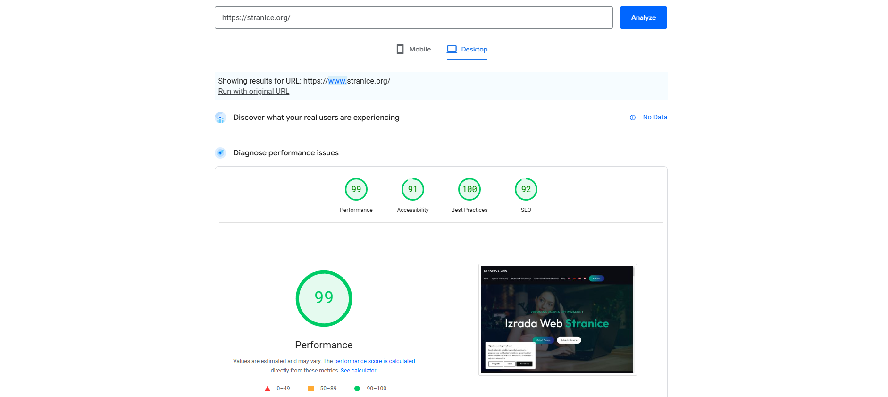Open the performance score is calculated link
Screen dimensions: 888x397
point(375,361)
